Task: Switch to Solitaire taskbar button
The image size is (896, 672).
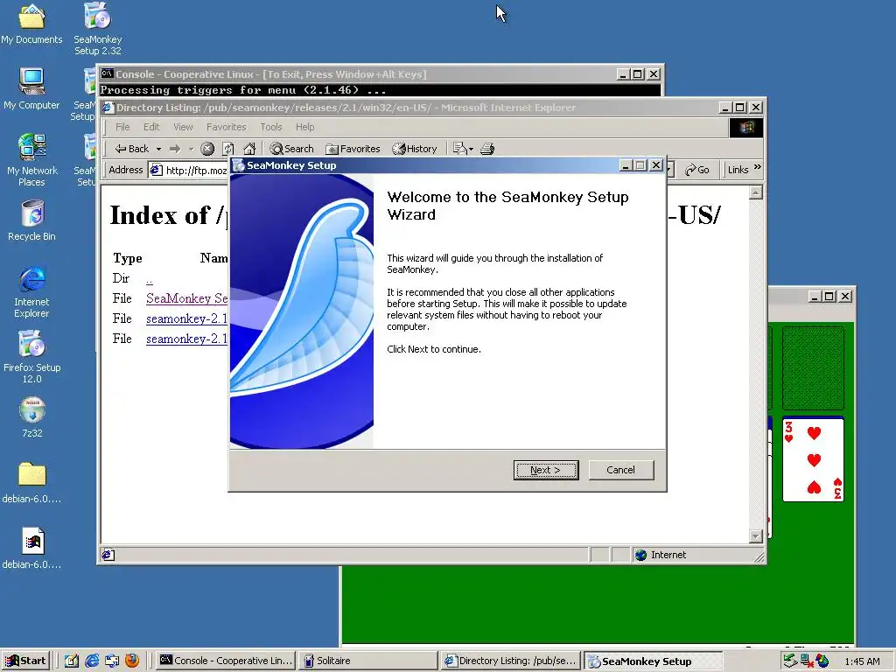Action: click(x=368, y=661)
